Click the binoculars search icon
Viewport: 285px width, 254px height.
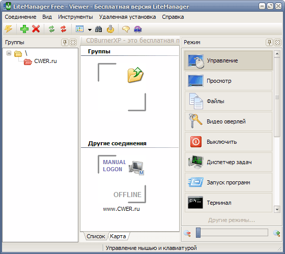[99, 29]
